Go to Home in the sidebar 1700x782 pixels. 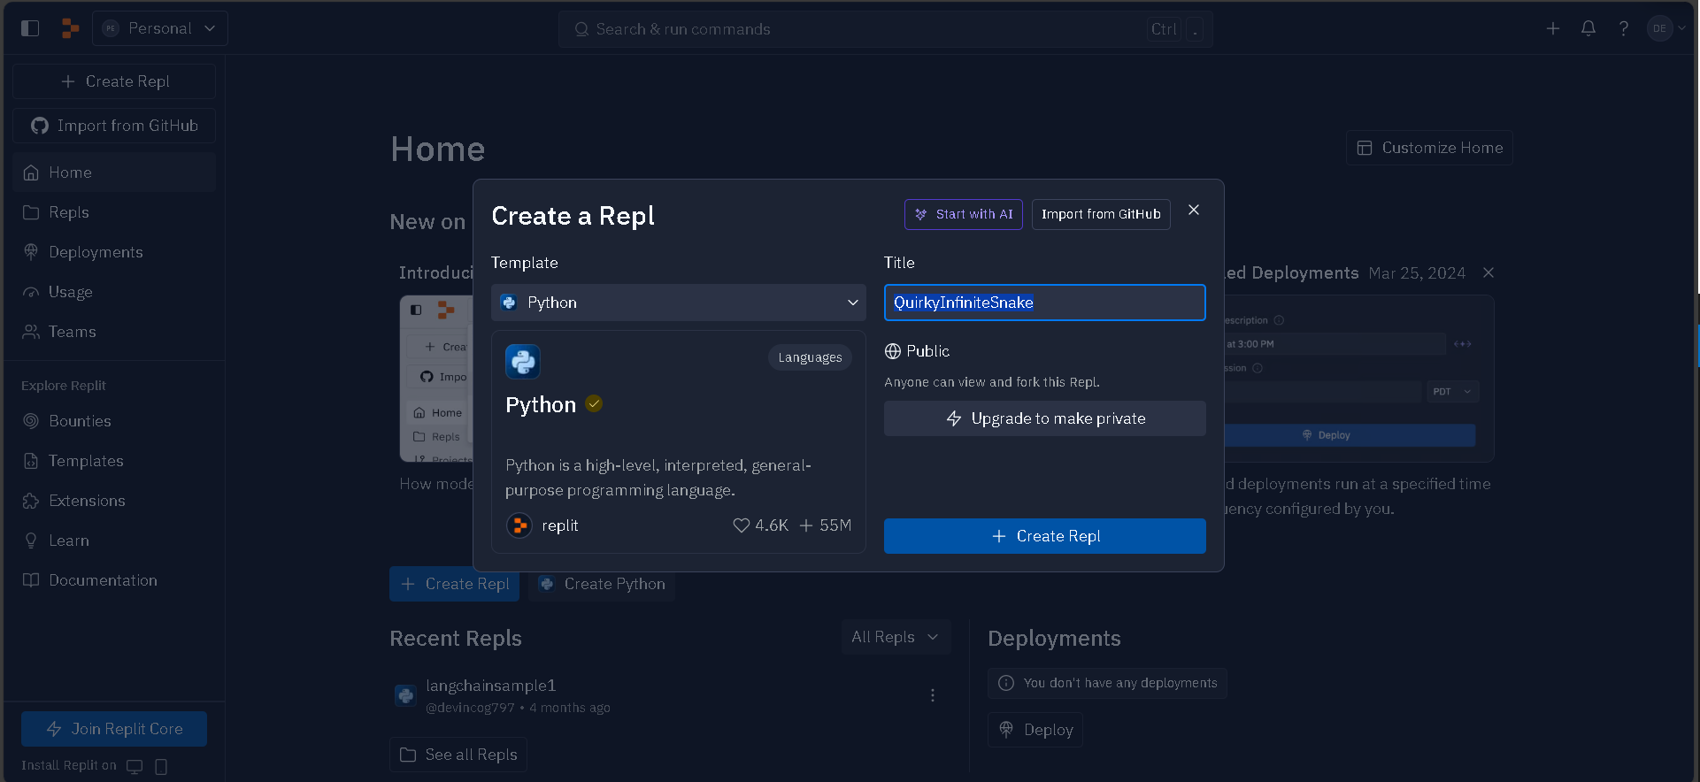[114, 172]
